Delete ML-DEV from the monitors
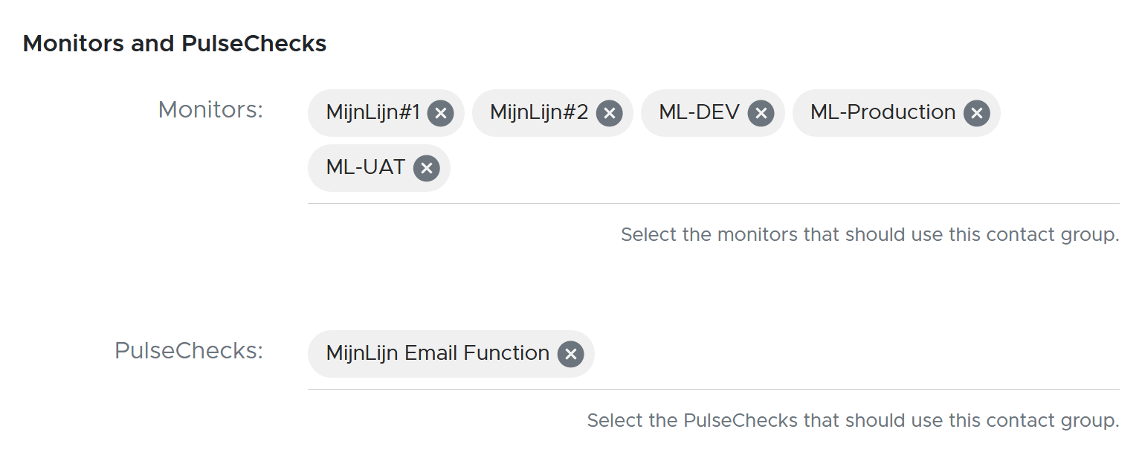Image resolution: width=1142 pixels, height=461 pixels. tap(761, 113)
